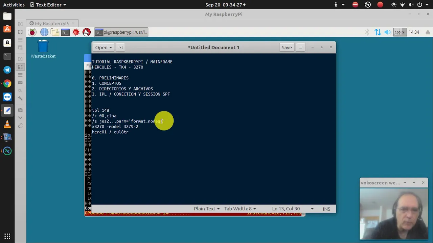The image size is (433, 243).
Task: Expand the Open recent files arrow
Action: click(x=110, y=48)
